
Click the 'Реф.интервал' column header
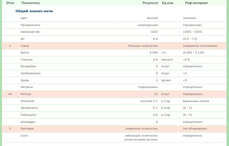(196, 3)
